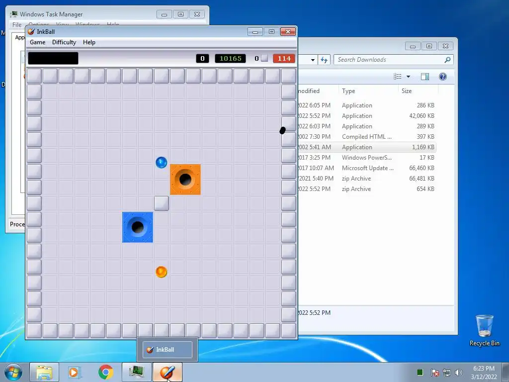Click the InkBall title bar icon
Image resolution: width=509 pixels, height=382 pixels.
click(31, 31)
